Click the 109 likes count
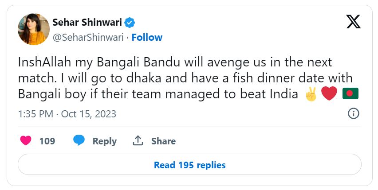This screenshot has height=190, width=378. tap(47, 141)
